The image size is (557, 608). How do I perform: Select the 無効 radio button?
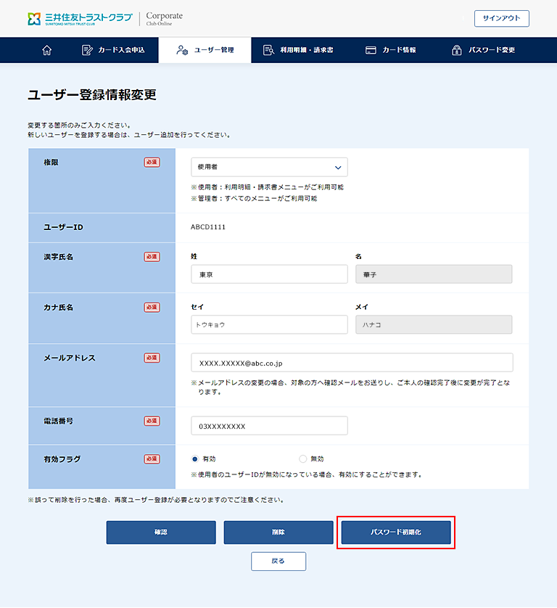(302, 459)
